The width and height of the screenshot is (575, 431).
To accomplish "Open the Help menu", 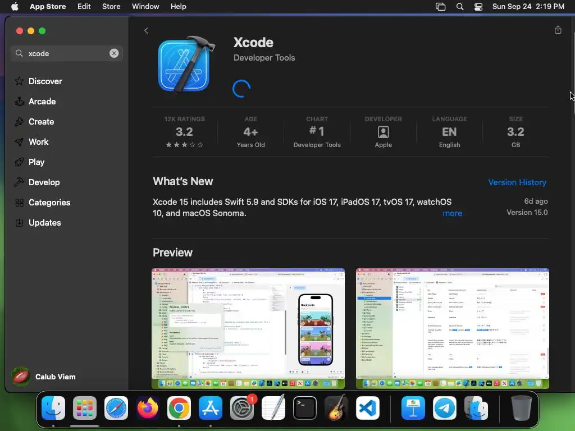I will point(178,6).
